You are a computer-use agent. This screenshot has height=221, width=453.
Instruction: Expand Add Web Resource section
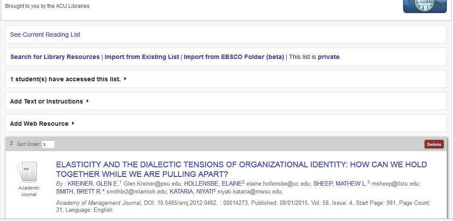42,124
